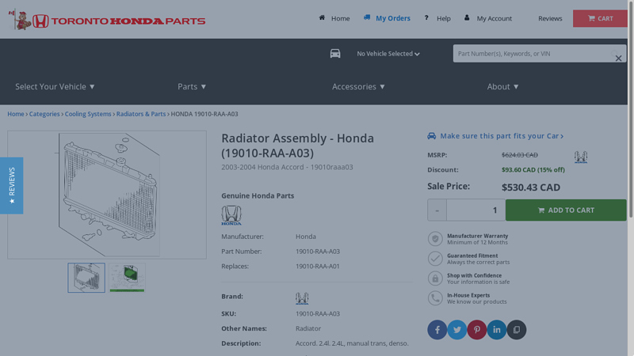Click the Toronto Honda Parts logo
Viewport: 634px width, 356px height.
pos(107,21)
